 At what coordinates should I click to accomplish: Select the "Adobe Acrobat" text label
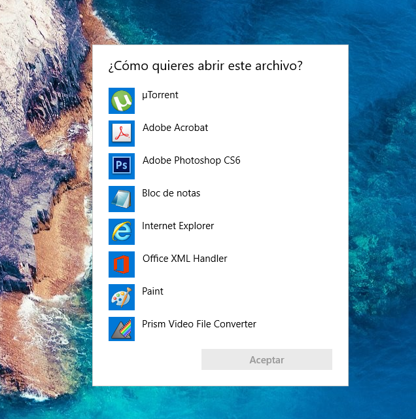pyautogui.click(x=175, y=128)
